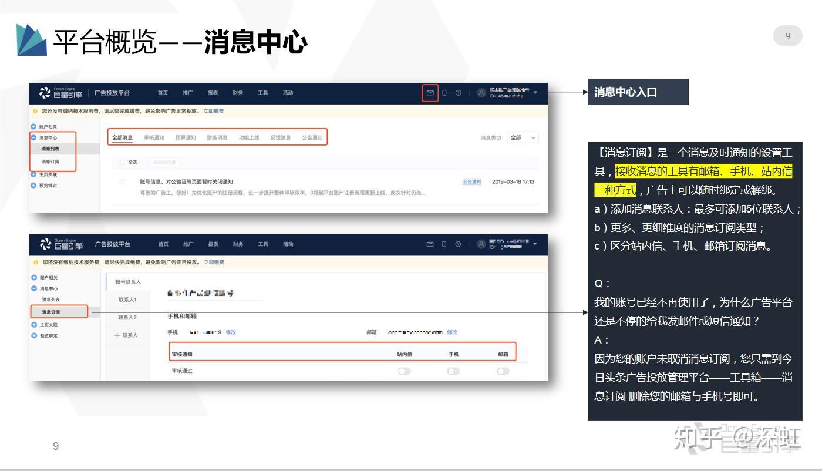
Task: Click the account avatar icon
Action: click(x=480, y=93)
